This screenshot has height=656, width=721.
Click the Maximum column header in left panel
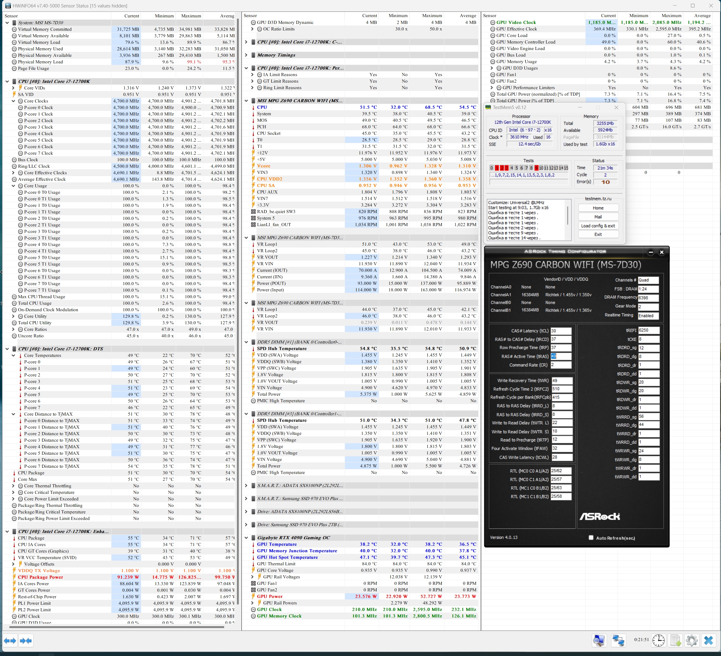191,16
